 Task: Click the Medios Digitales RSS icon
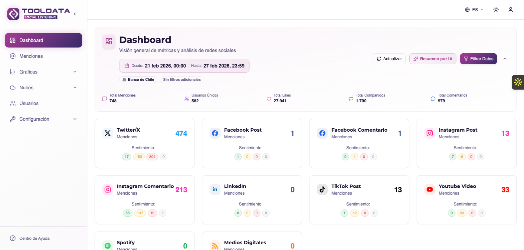point(215,245)
